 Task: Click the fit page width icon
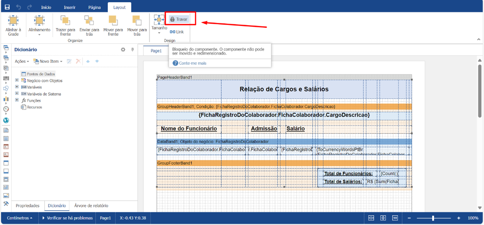(x=371, y=218)
